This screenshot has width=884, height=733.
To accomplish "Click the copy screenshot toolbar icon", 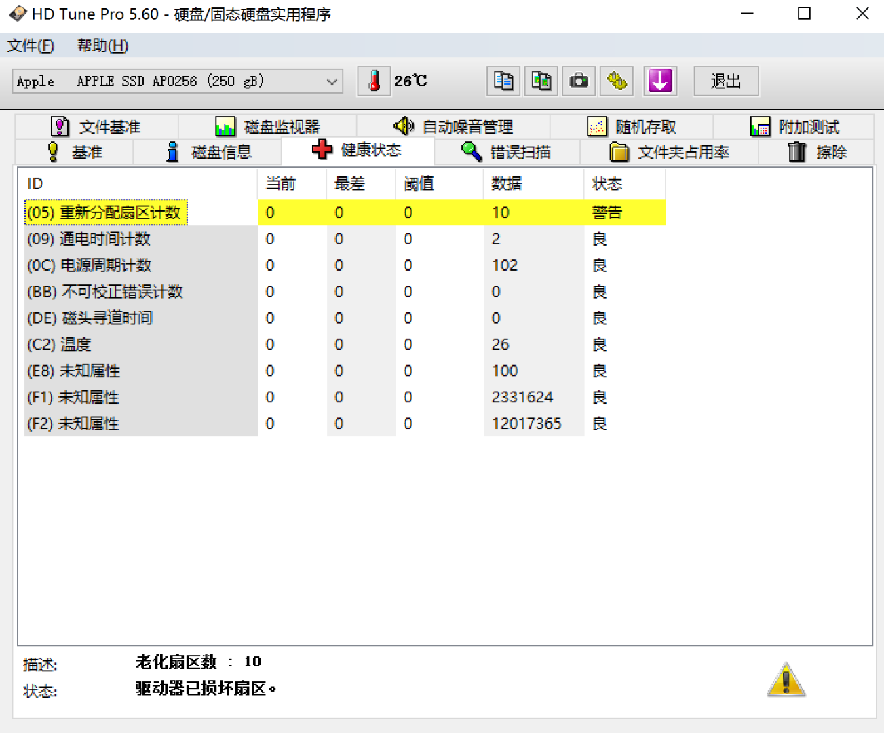I will pos(541,81).
